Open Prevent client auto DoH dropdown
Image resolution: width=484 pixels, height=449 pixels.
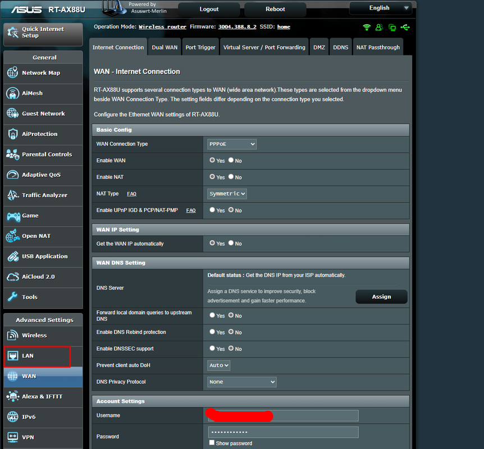pos(218,365)
